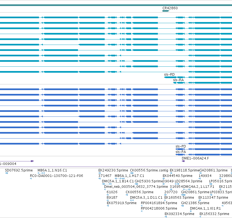Select the 371467 EST label
The height and width of the screenshot is (218, 232).
point(105,176)
